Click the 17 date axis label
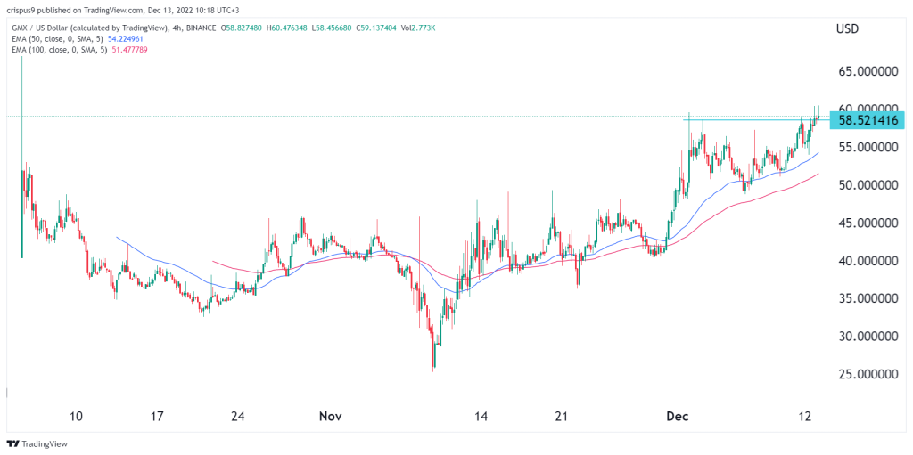Image resolution: width=913 pixels, height=455 pixels. point(156,417)
